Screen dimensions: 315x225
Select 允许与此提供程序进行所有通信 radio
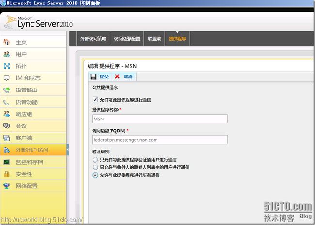[95, 175]
